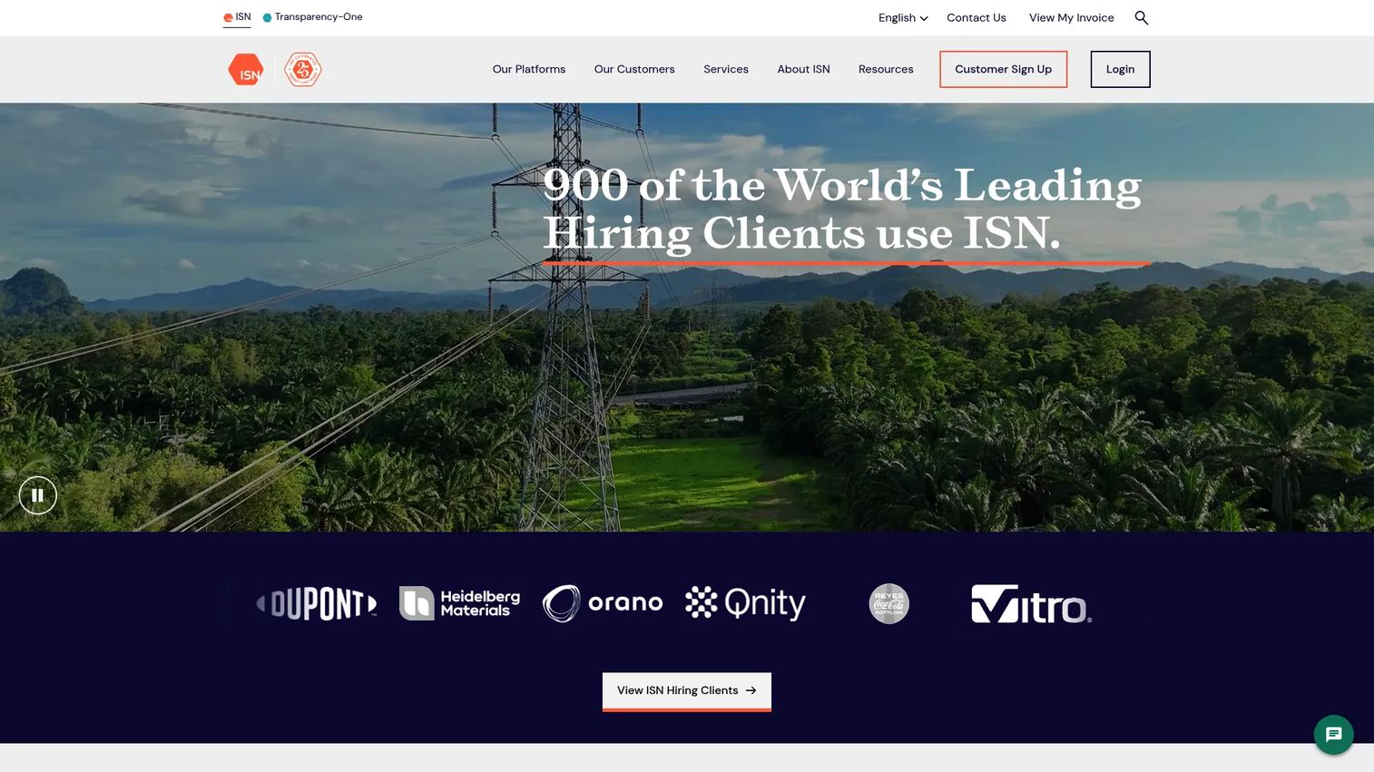Click the anniversary badge logo beside ISN

pyautogui.click(x=303, y=69)
